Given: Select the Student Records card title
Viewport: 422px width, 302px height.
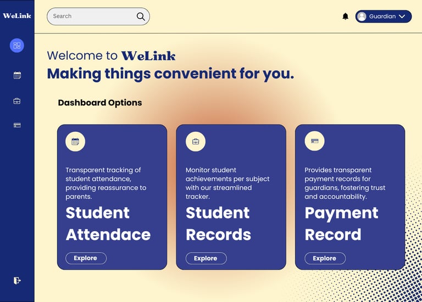Looking at the screenshot, I should (218, 223).
